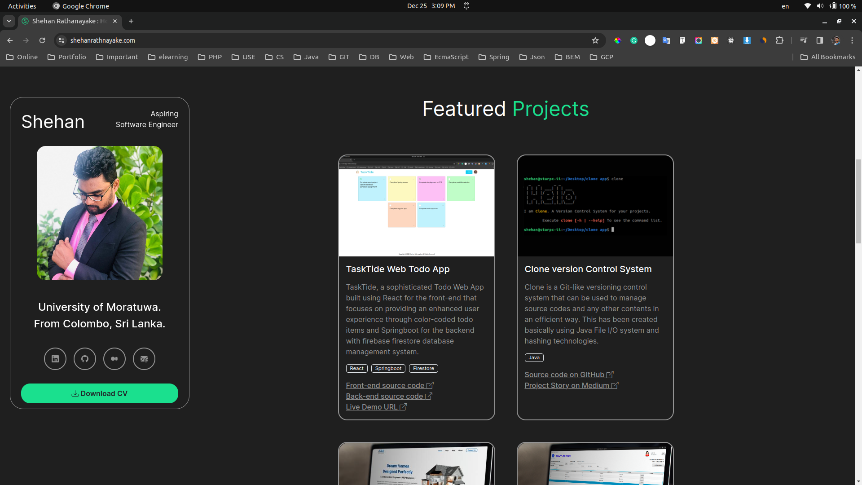Open the Chrome extensions puzzle icon
The width and height of the screenshot is (862, 485).
[x=780, y=40]
